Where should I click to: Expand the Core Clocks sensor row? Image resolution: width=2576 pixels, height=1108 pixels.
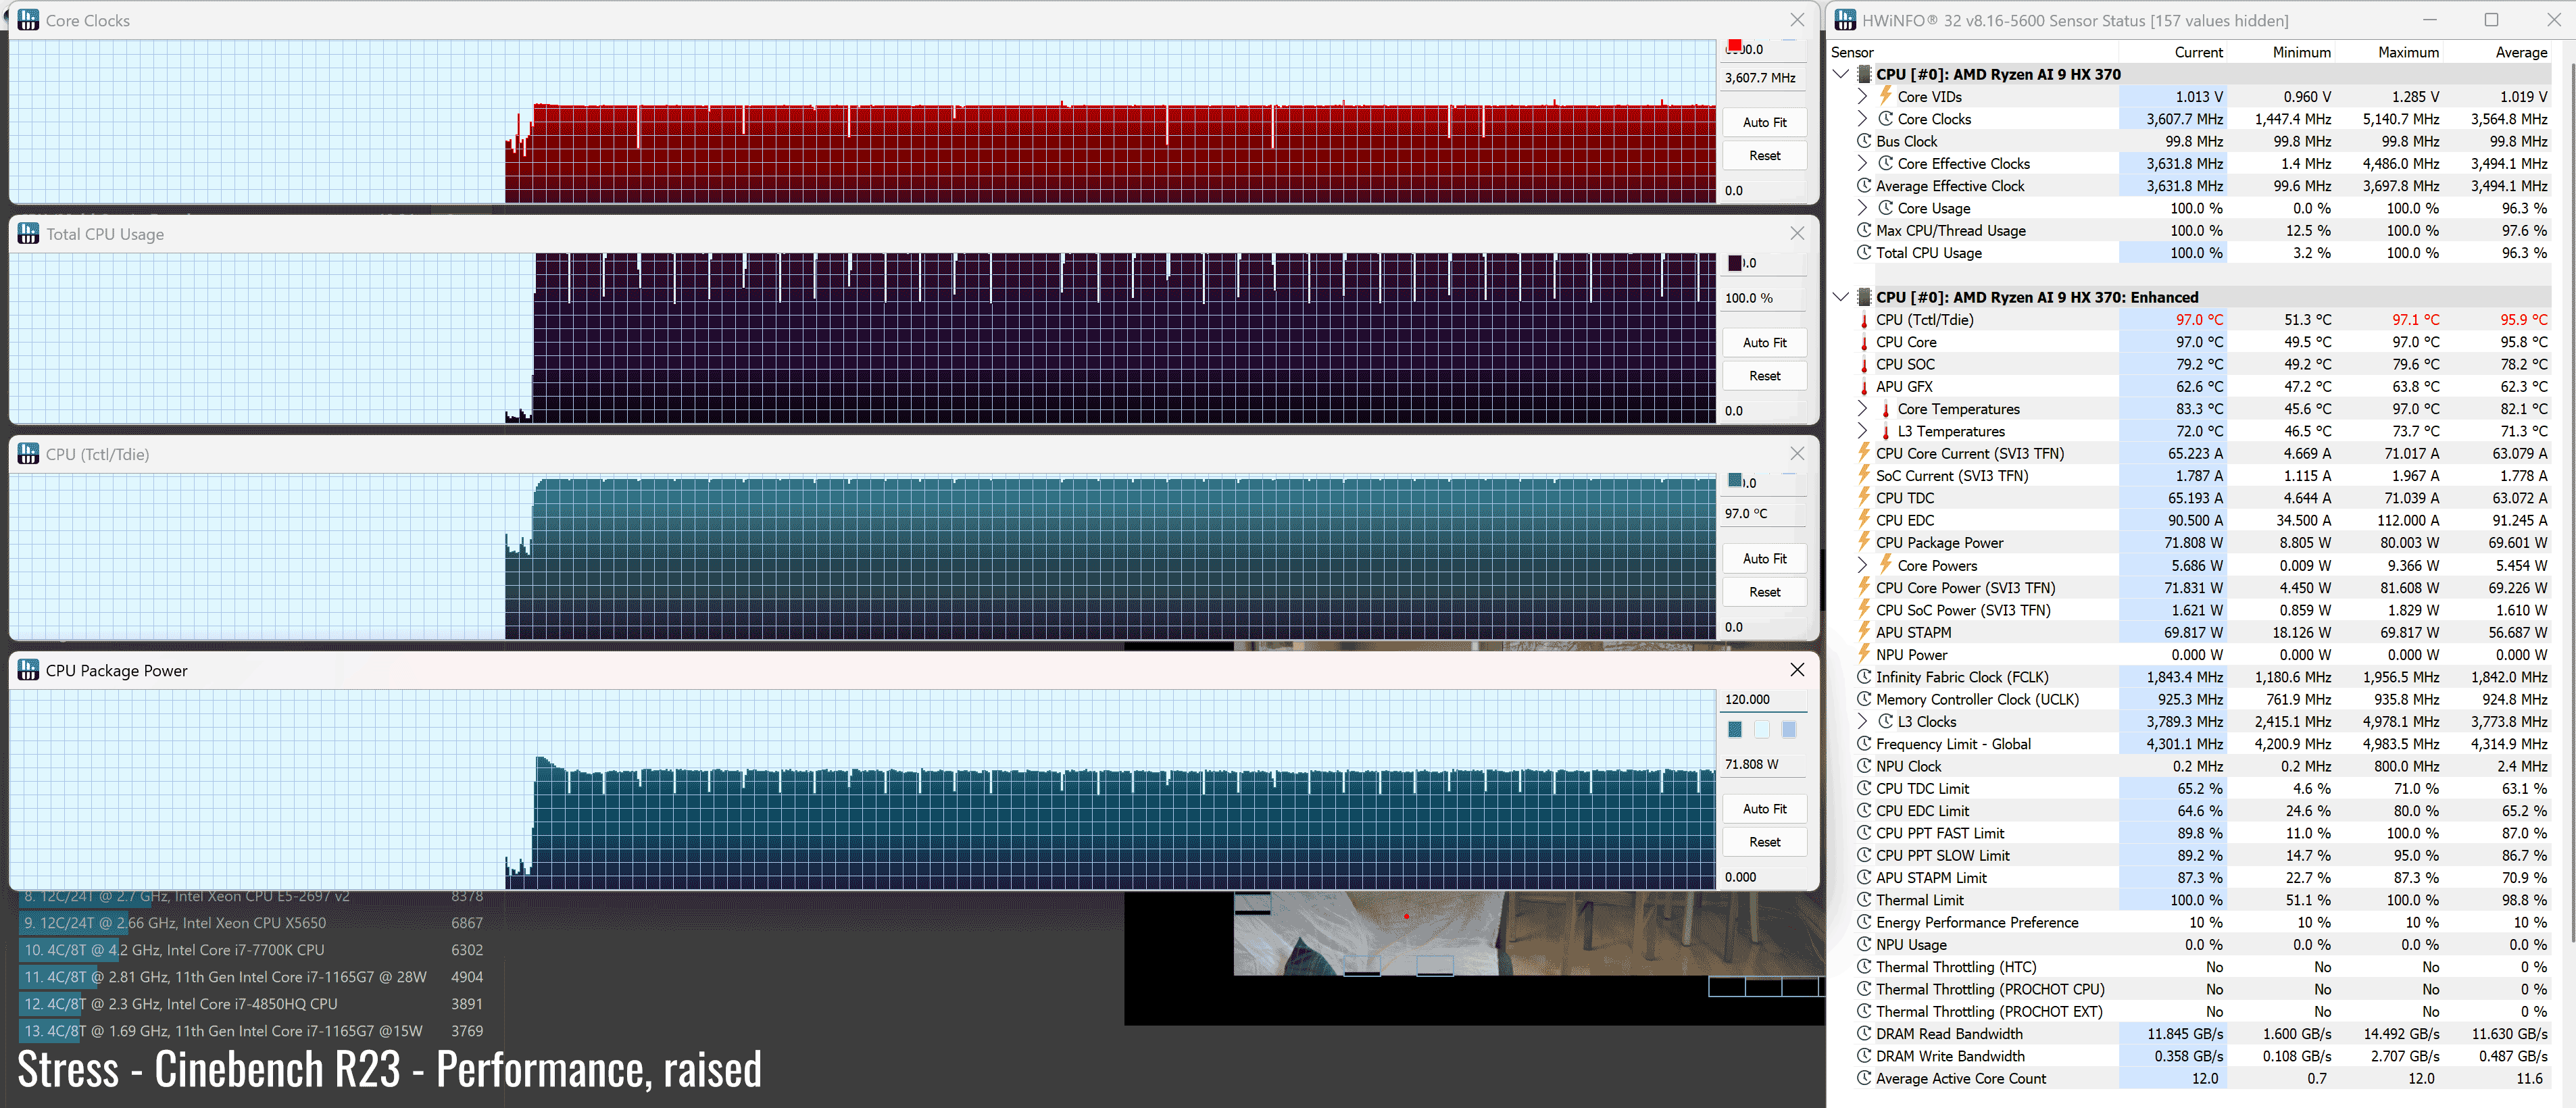1862,119
